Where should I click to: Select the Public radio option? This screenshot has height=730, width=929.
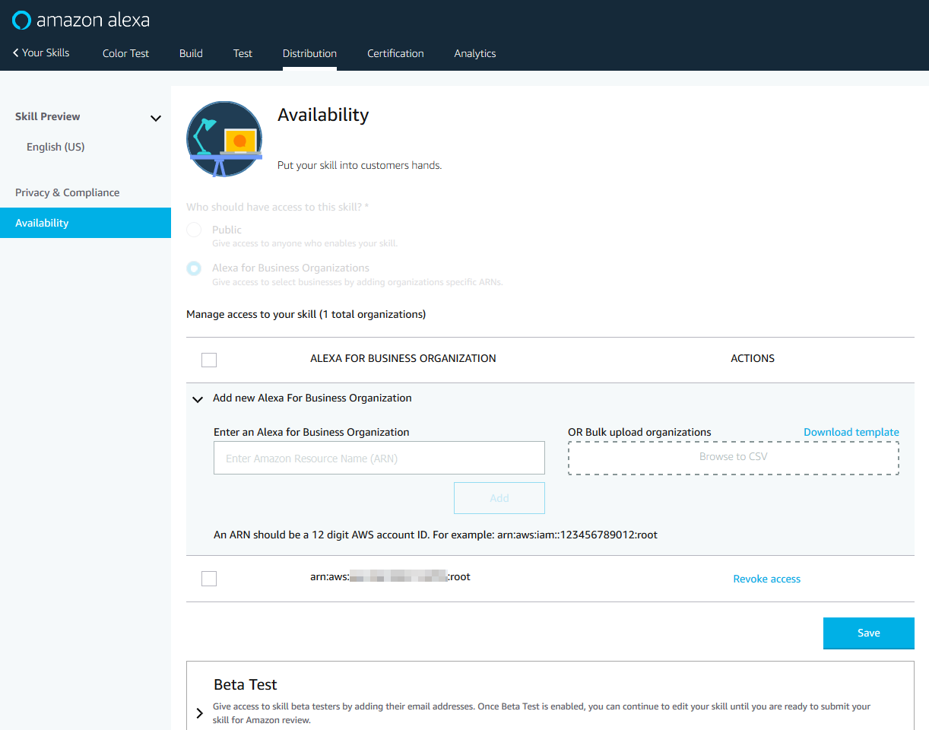coord(195,230)
